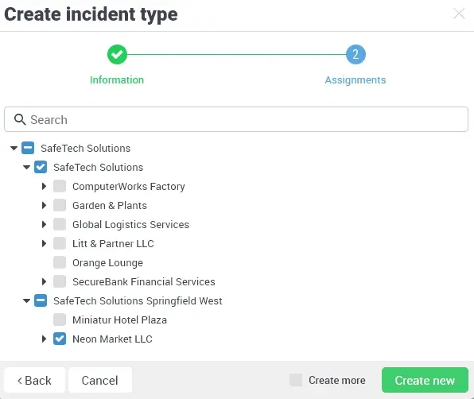Viewport: 474px width, 399px height.
Task: Open the Assignments step label
Action: click(355, 80)
